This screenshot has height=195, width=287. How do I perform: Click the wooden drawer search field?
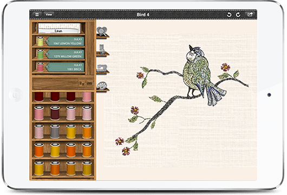coord(55,84)
